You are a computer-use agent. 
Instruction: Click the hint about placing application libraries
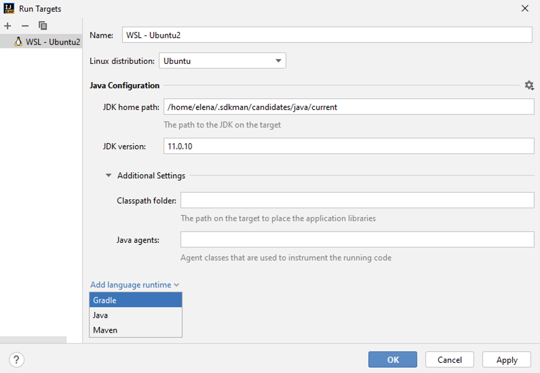click(278, 218)
